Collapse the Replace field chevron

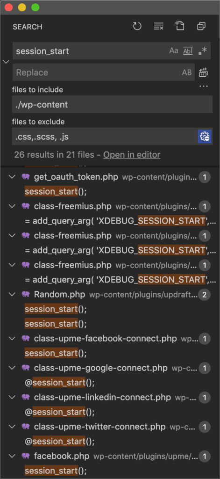(x=6, y=62)
